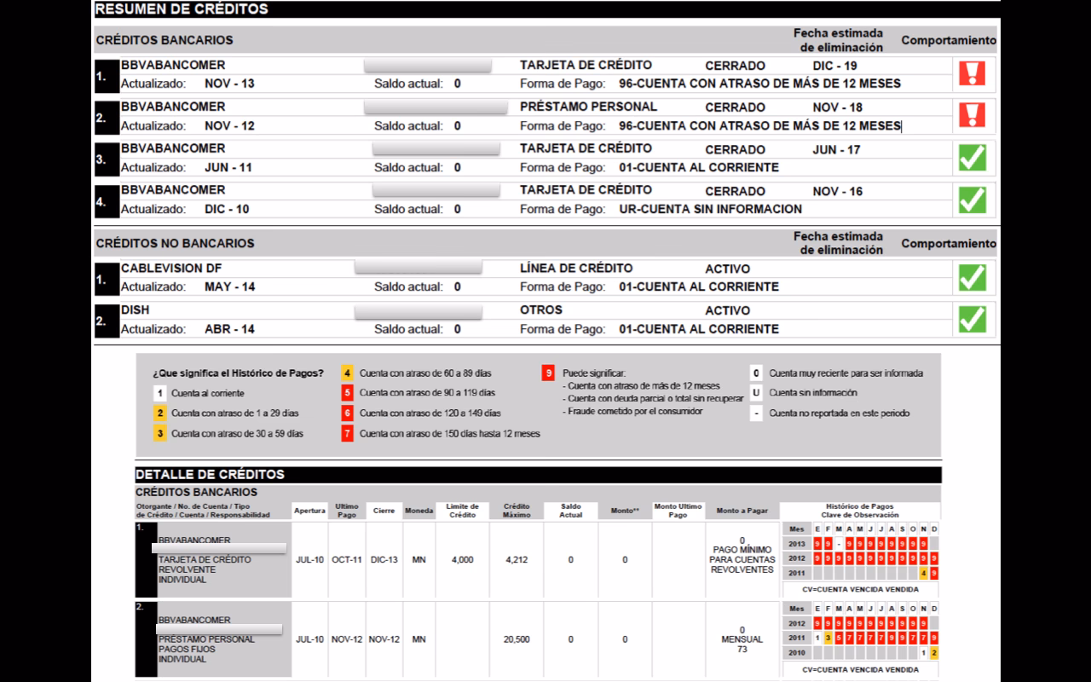
Task: Click the white '1' Cuenta al corriente legend box
Action: [159, 394]
